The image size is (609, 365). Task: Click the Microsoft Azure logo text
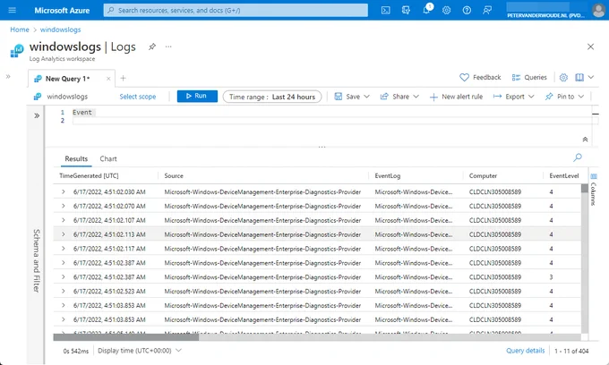tap(62, 11)
